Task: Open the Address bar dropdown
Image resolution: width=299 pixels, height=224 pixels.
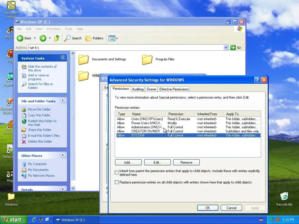Action: [x=226, y=48]
